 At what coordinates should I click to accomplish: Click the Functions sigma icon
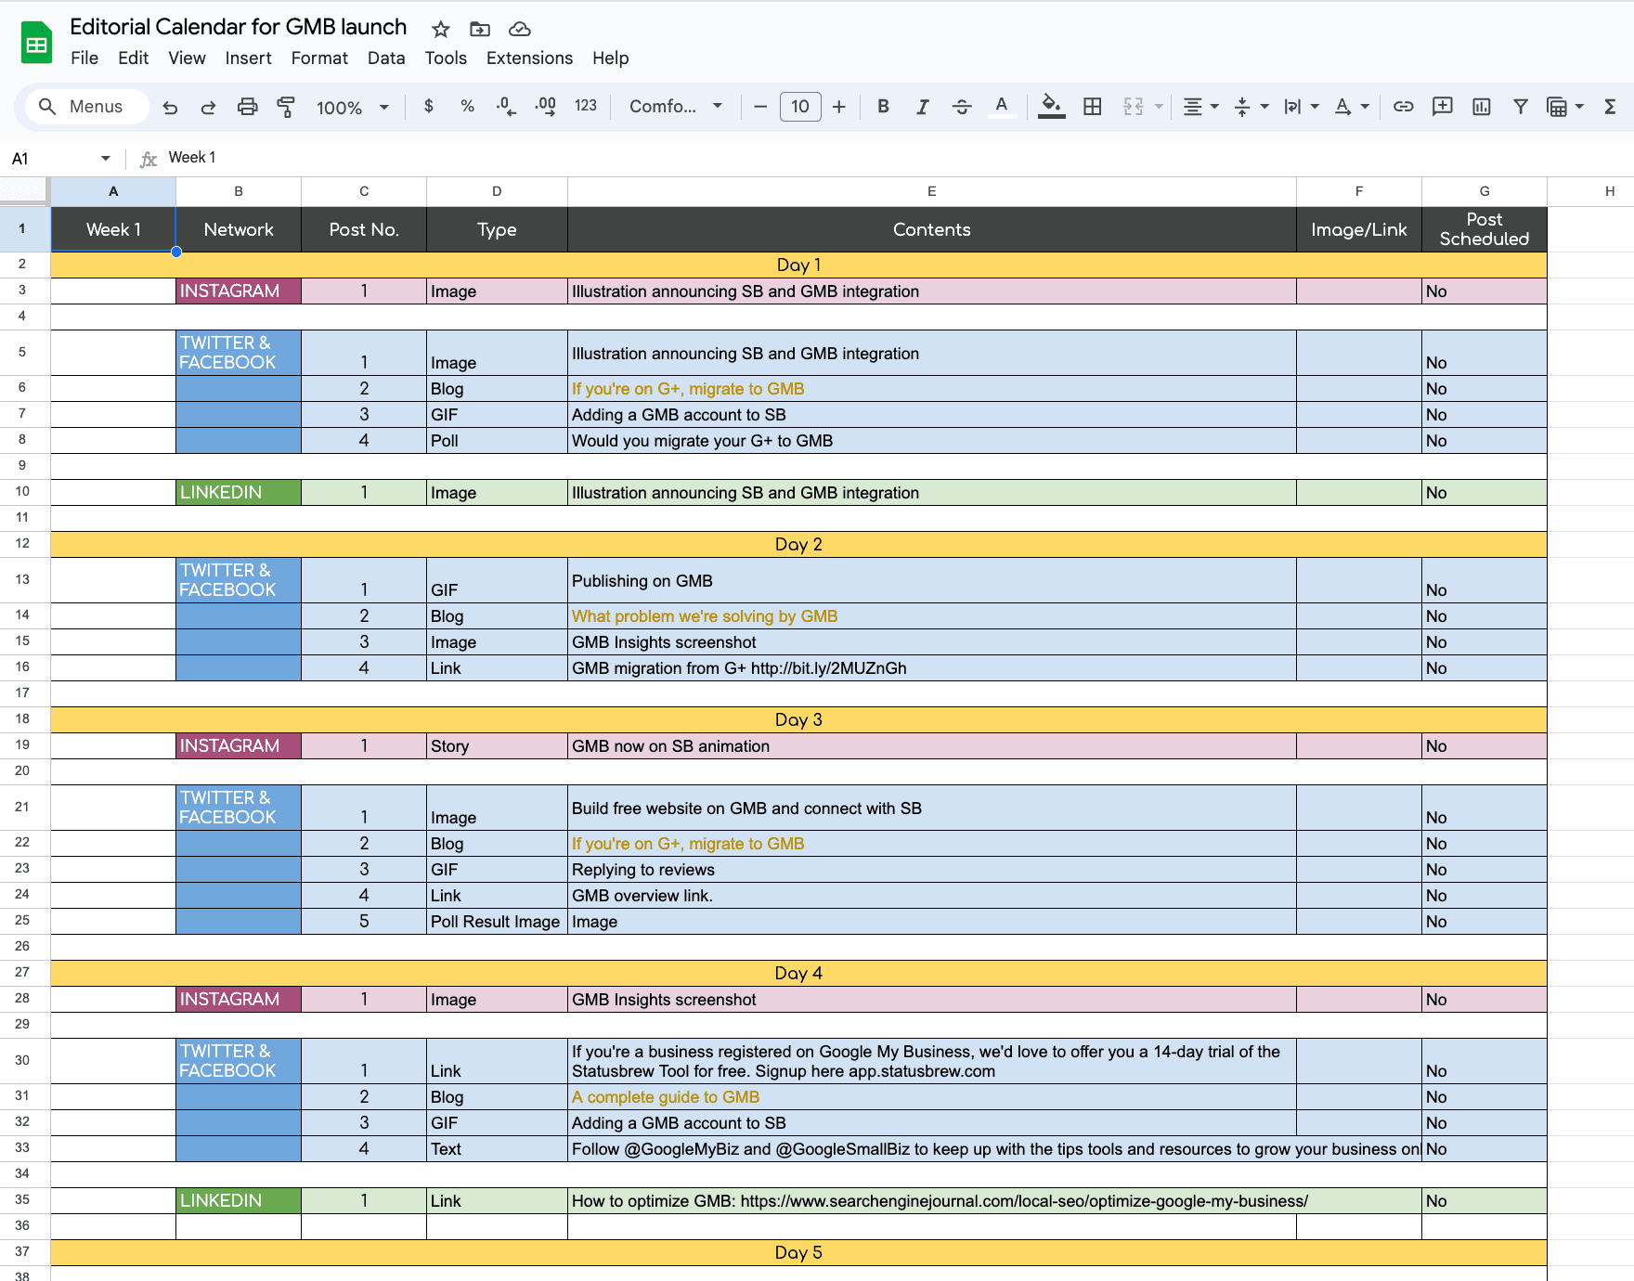pyautogui.click(x=1610, y=107)
